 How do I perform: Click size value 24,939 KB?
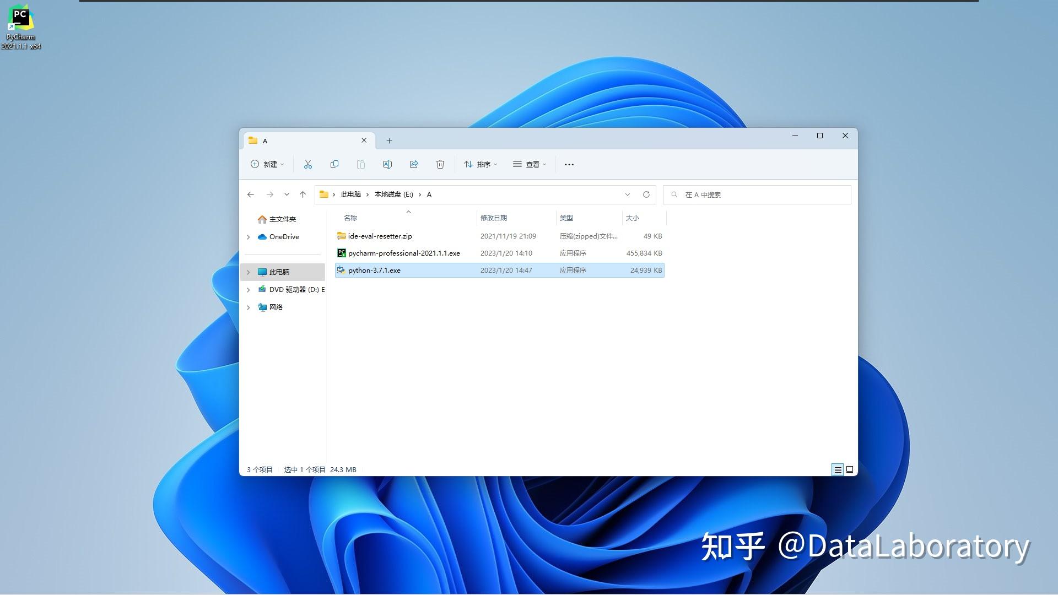click(646, 270)
